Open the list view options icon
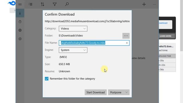This screenshot has height=103, width=183. [x=30, y=4]
